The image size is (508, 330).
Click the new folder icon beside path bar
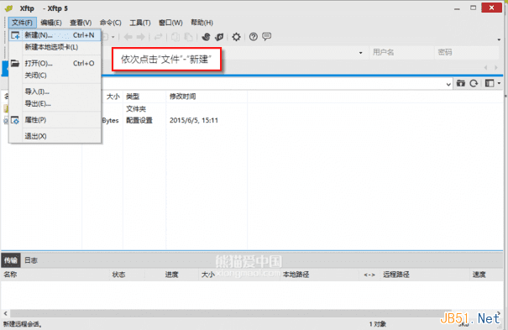pyautogui.click(x=461, y=84)
